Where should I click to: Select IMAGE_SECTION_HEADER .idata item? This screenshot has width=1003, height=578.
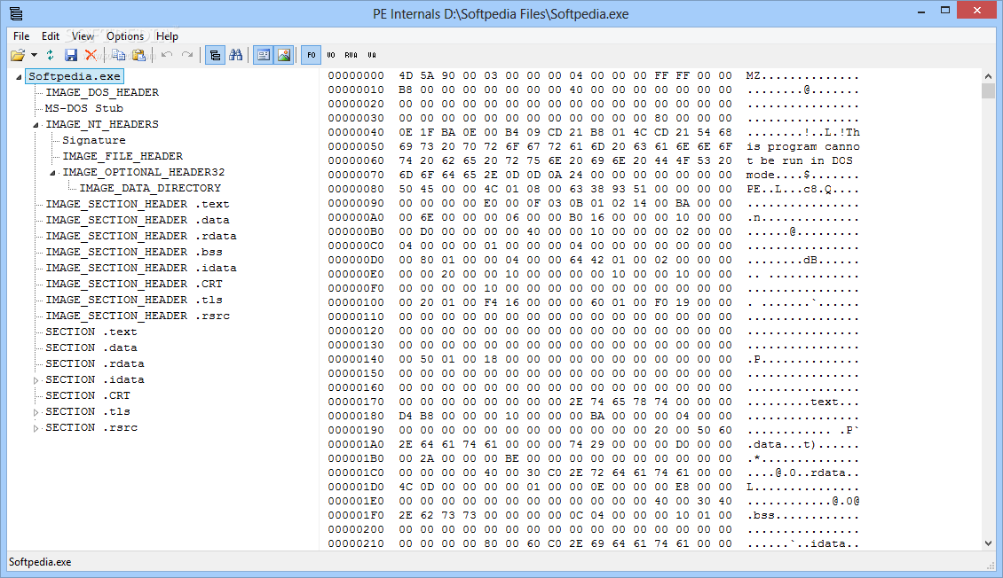pos(141,269)
